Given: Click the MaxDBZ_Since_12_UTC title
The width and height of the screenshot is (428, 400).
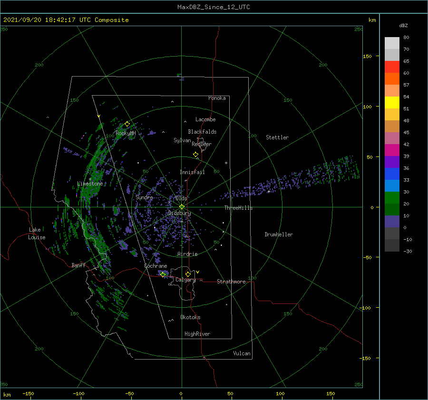Looking at the screenshot, I should [x=214, y=7].
